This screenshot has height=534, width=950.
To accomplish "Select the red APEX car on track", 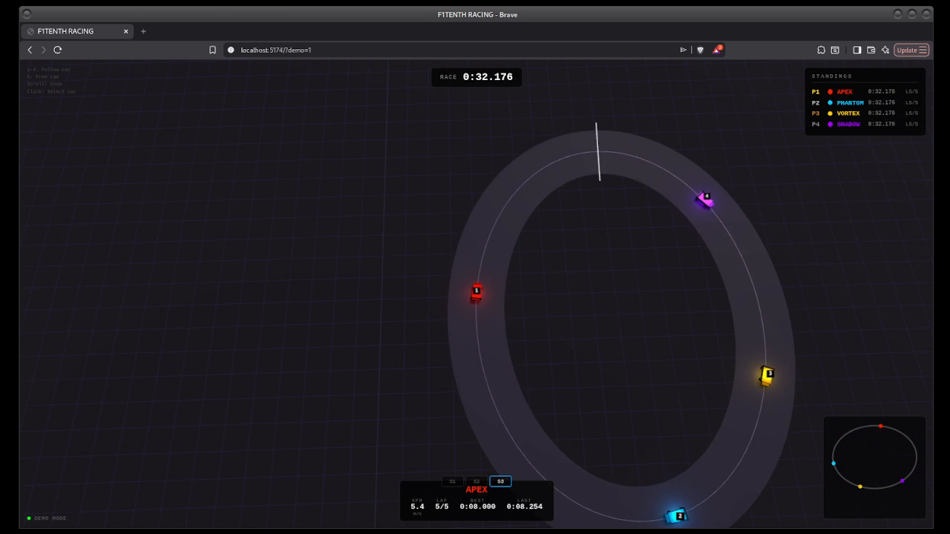I will [476, 292].
